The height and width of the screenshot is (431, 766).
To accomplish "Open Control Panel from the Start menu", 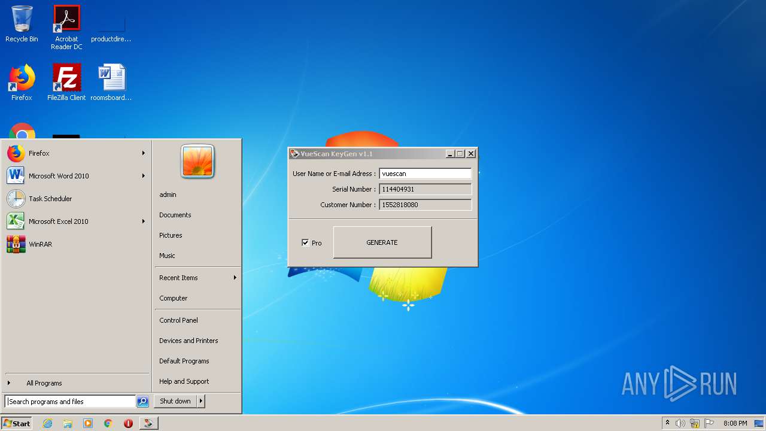I will 178,320.
